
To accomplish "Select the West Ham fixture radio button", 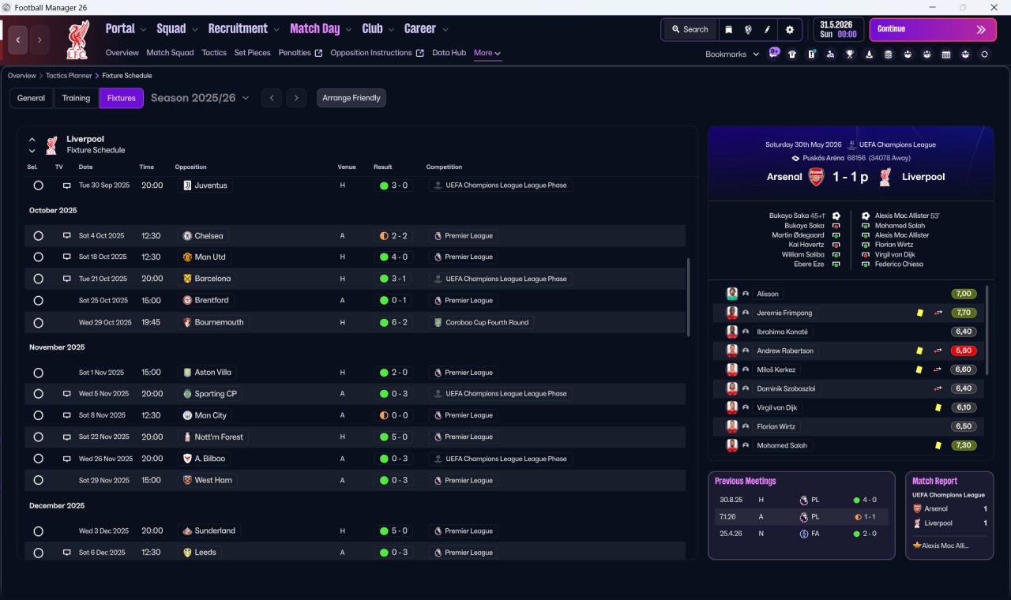I will 38,480.
